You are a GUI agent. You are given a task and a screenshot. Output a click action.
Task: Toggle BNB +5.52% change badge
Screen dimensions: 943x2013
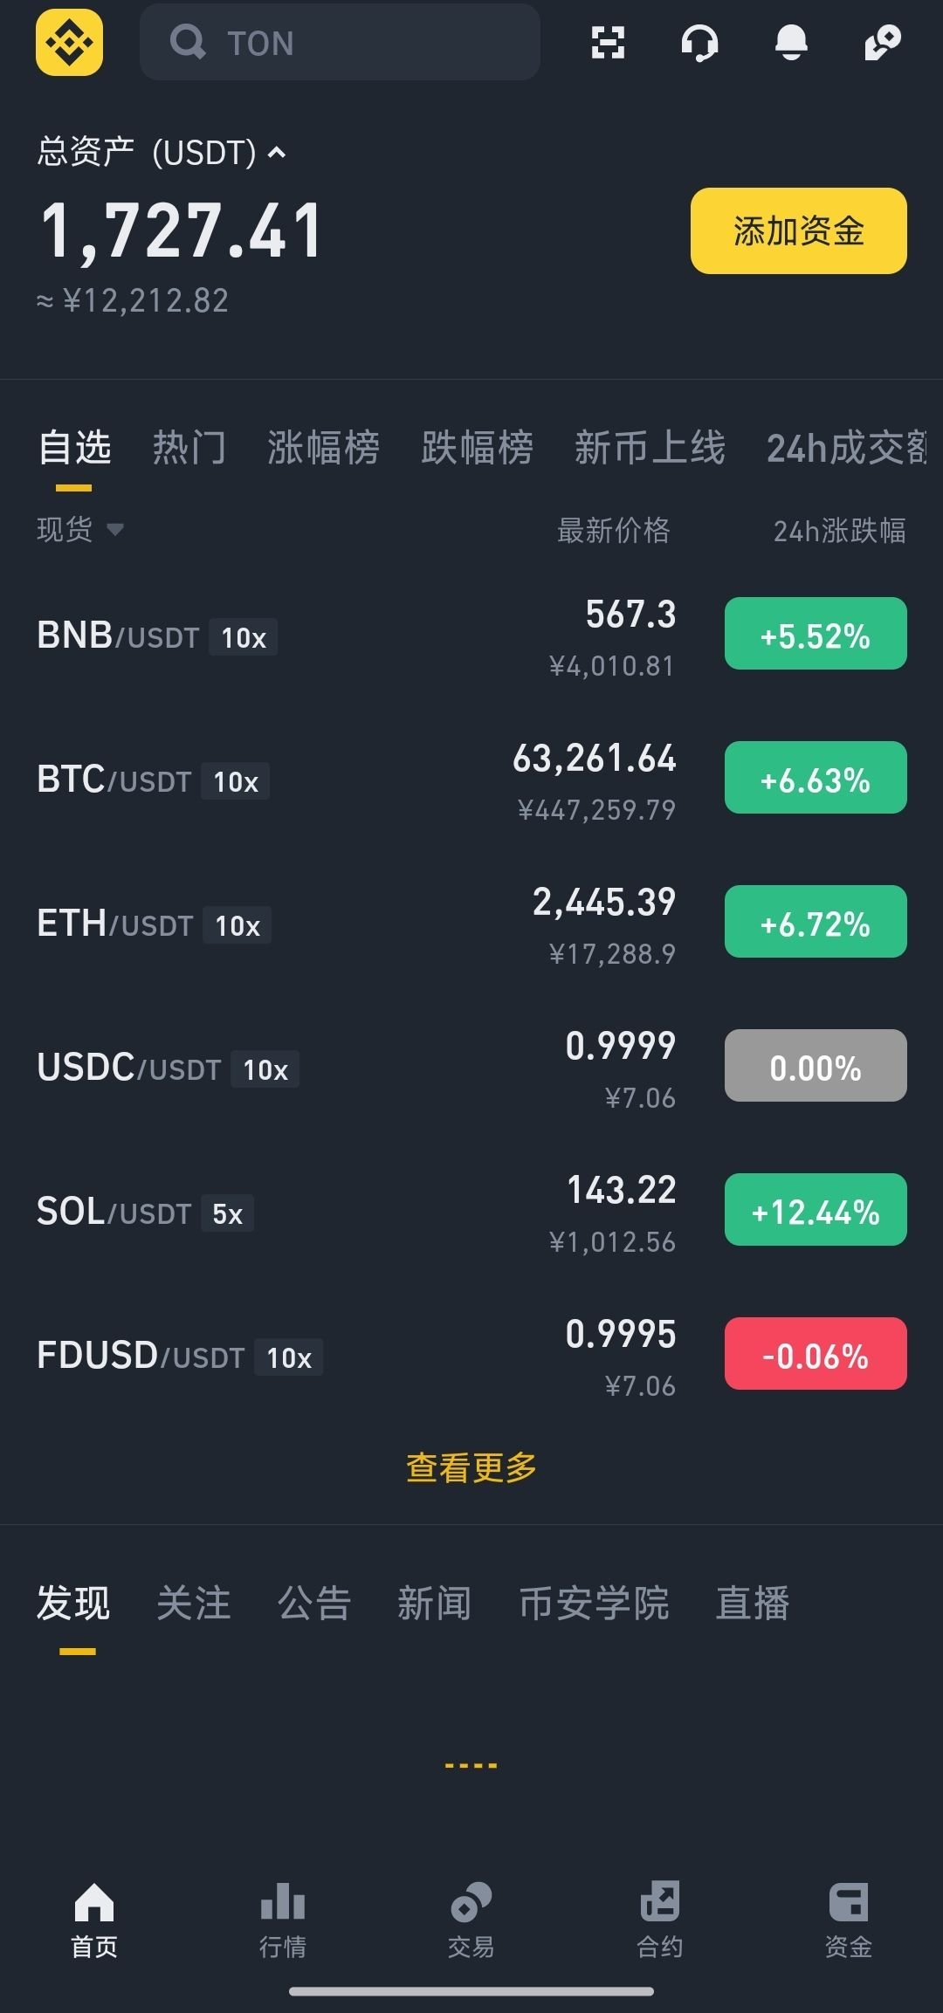point(815,634)
